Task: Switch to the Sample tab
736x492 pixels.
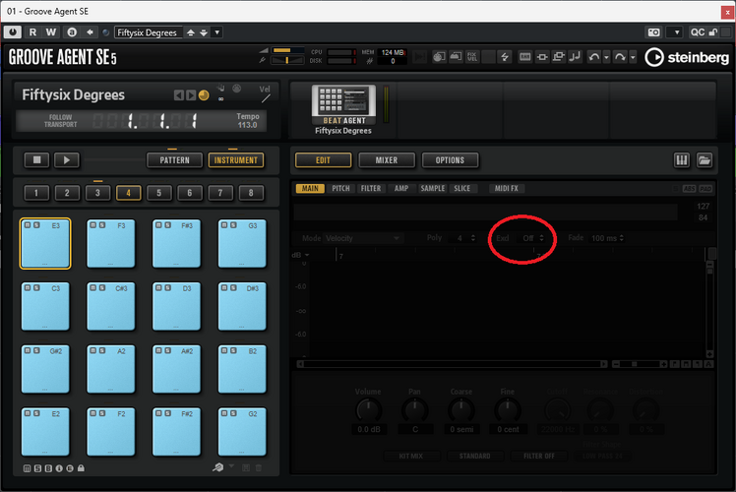Action: pyautogui.click(x=433, y=188)
